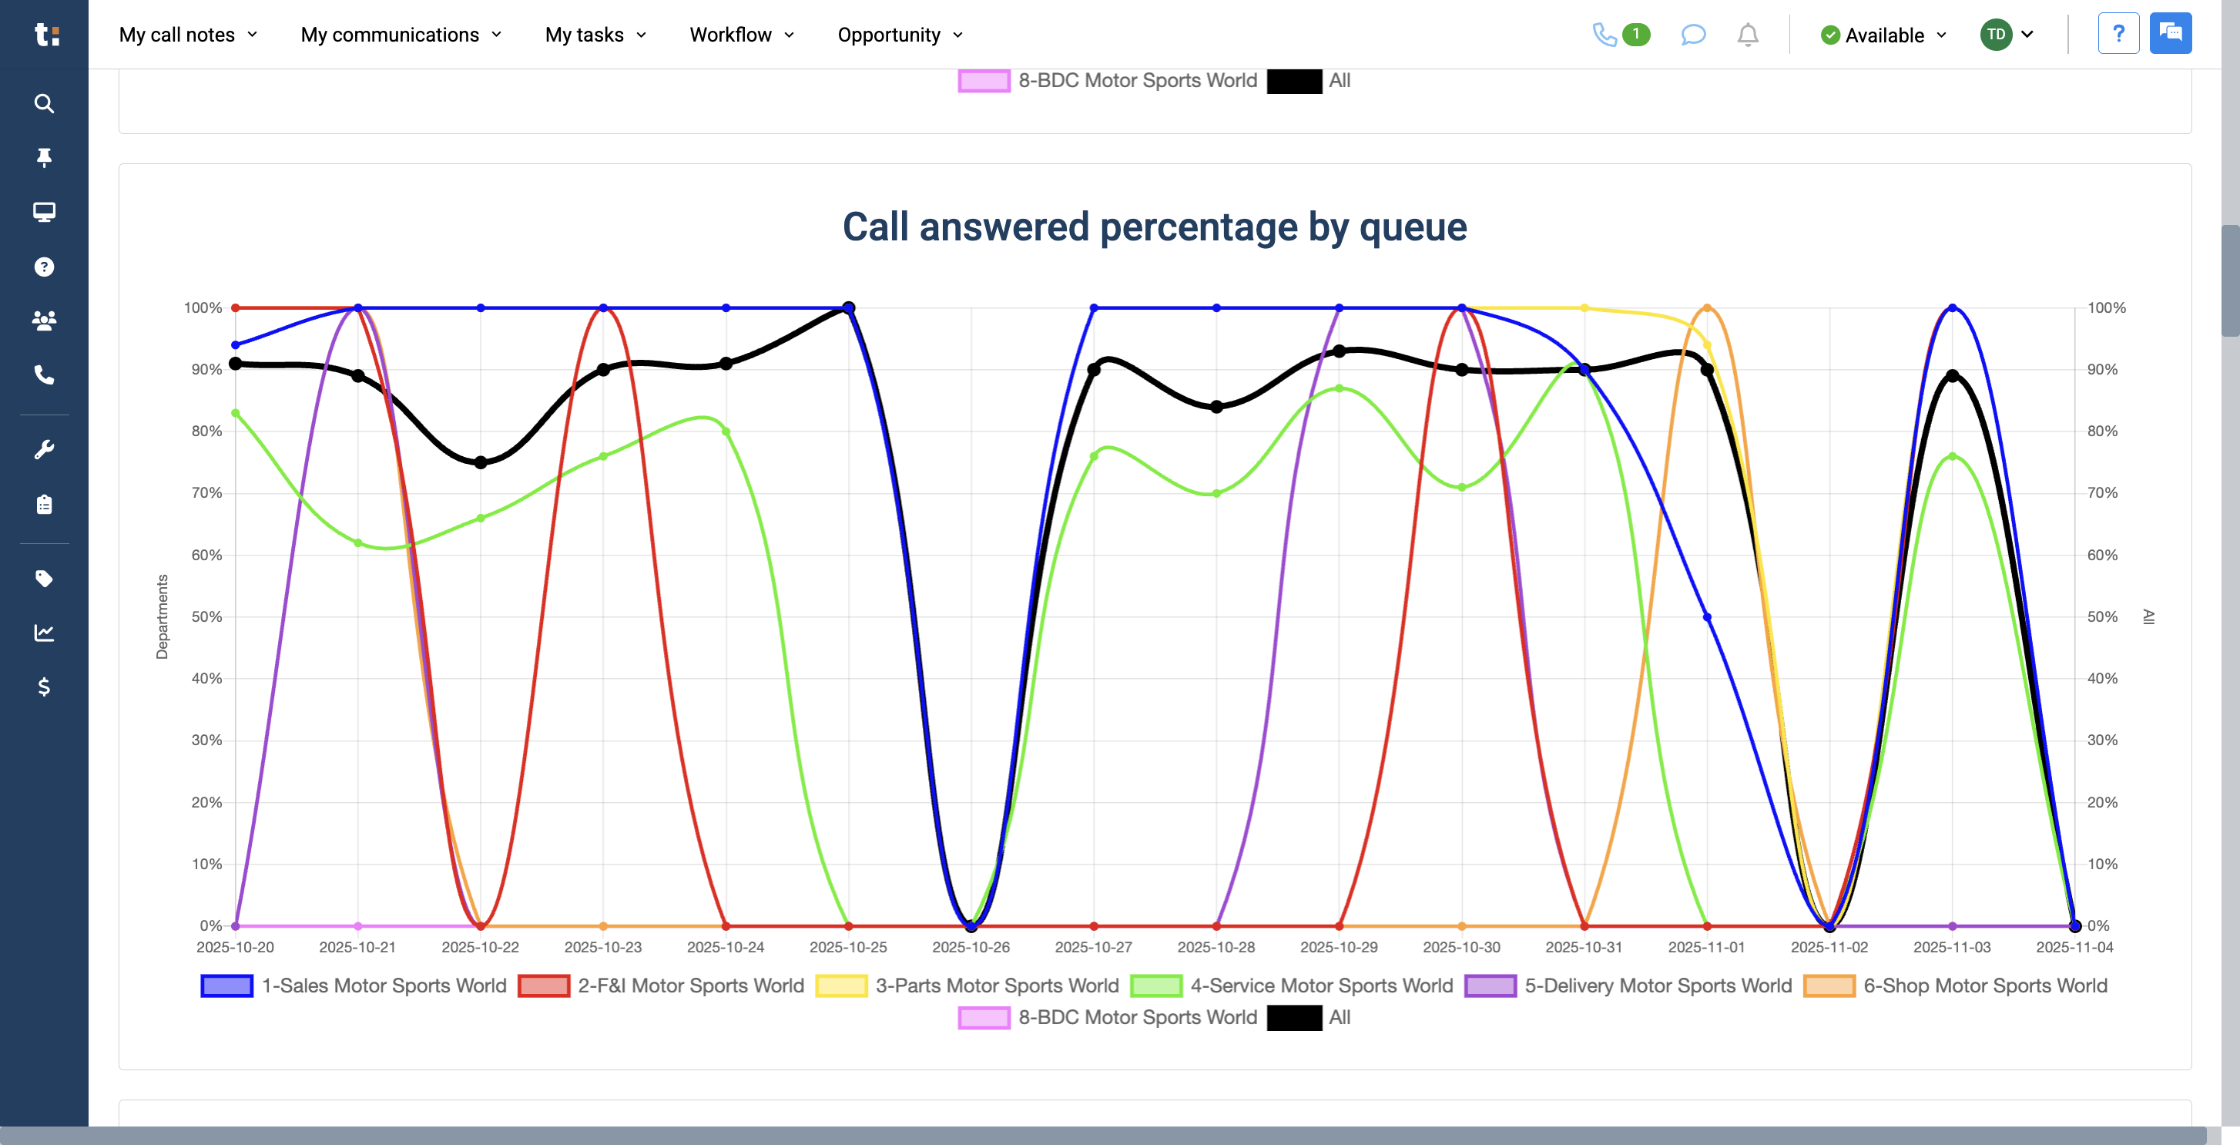Screen dimensions: 2240x1145
Task: Click the notification bell in the top bar
Action: 1747,35
